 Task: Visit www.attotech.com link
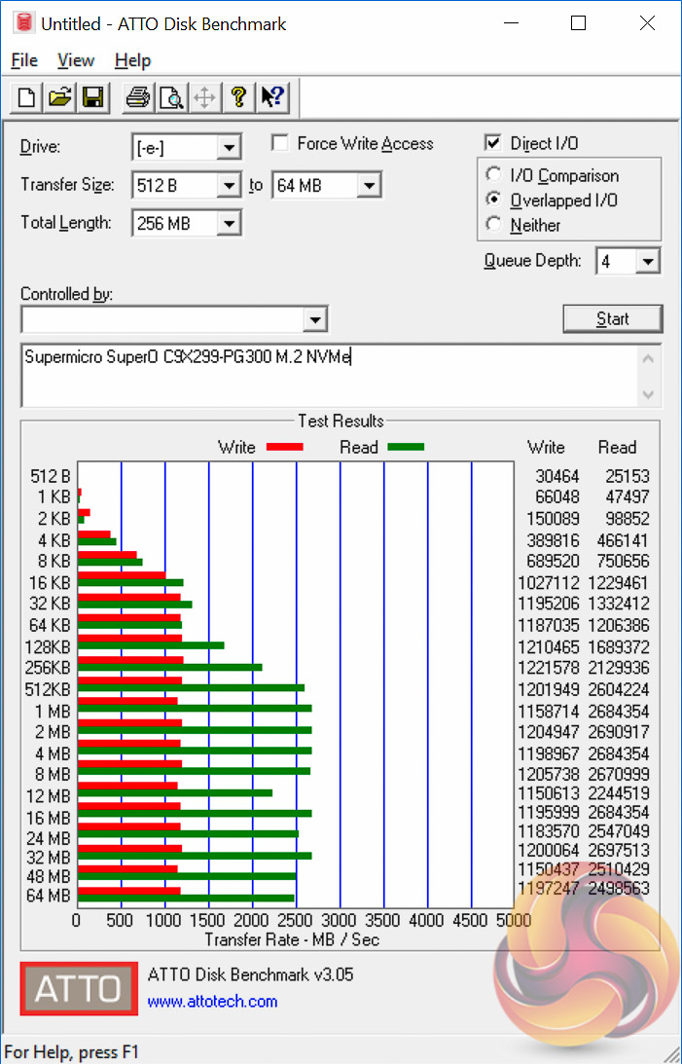212,1002
